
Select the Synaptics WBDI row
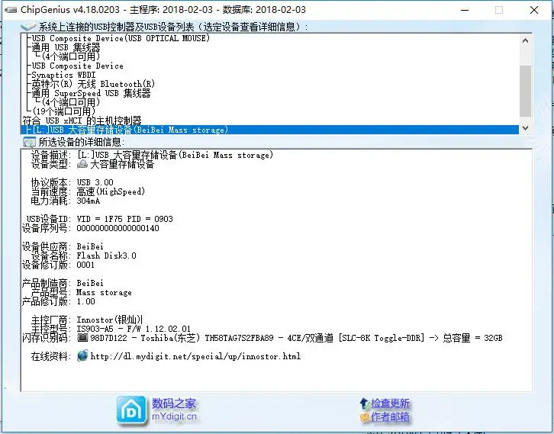tap(63, 75)
